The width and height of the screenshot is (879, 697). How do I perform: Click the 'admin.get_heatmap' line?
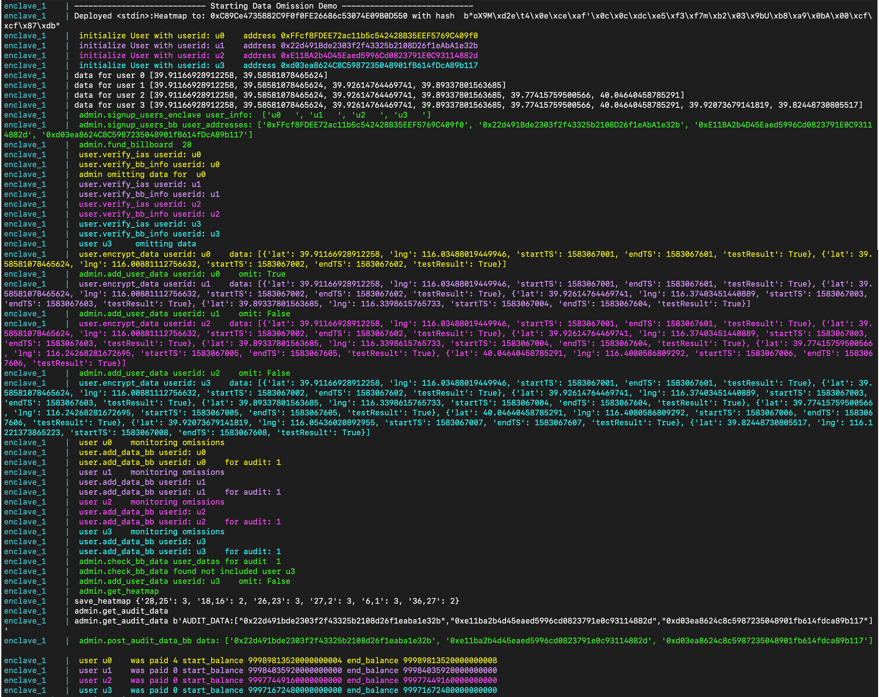tap(119, 591)
